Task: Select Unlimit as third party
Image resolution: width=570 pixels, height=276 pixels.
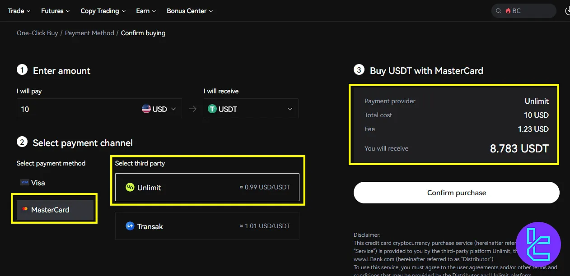Action: click(207, 187)
